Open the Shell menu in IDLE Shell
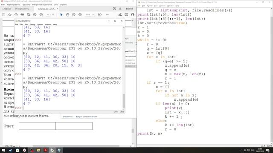The image size is (273, 153). 26,25
